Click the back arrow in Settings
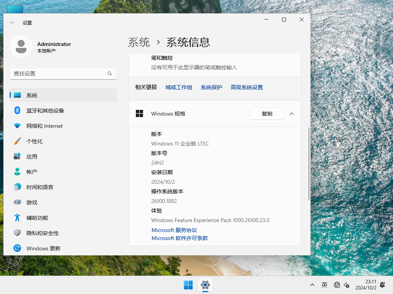Viewport: 393px width, 294px height. coord(13,23)
